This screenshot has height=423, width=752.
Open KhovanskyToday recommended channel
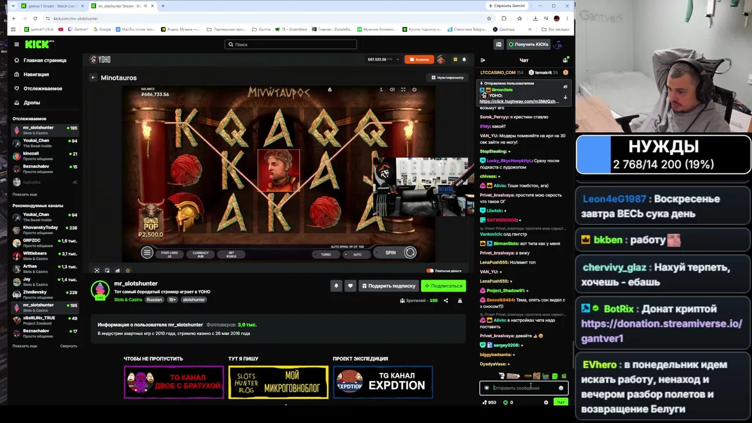tap(45, 230)
